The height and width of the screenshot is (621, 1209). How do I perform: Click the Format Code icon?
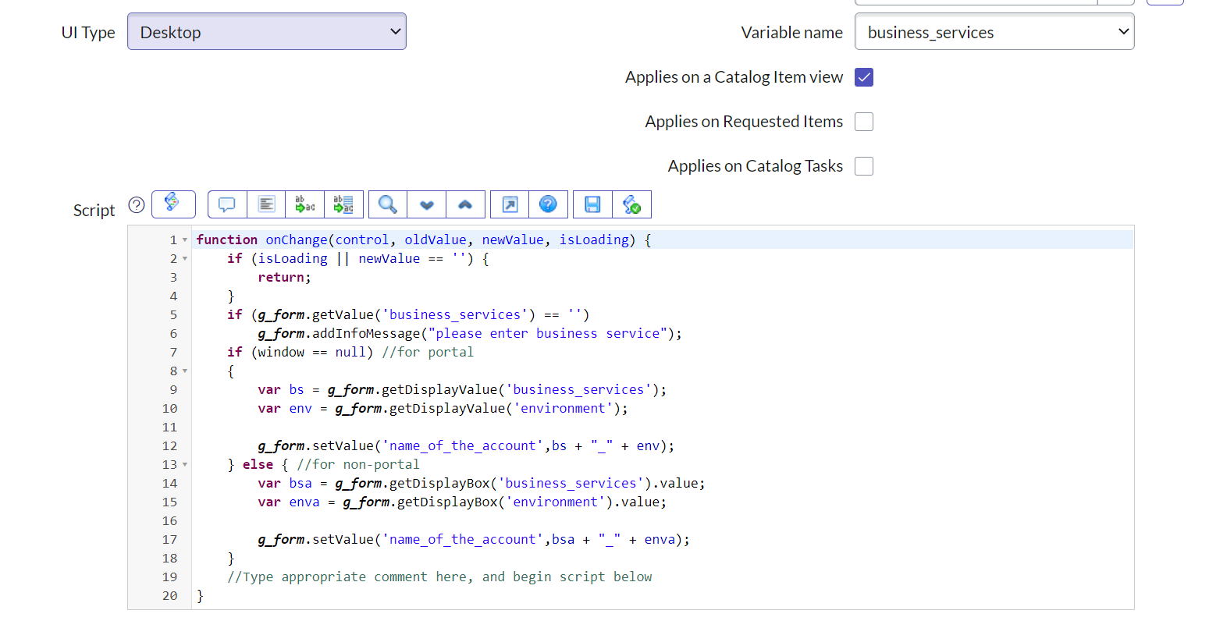tap(267, 204)
